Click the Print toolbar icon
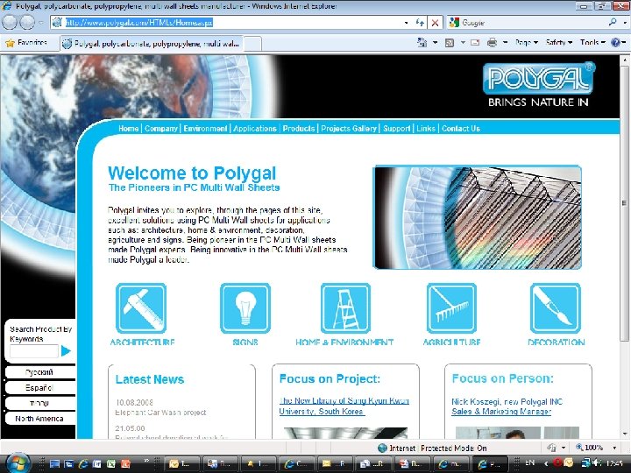This screenshot has width=631, height=473. coord(492,42)
